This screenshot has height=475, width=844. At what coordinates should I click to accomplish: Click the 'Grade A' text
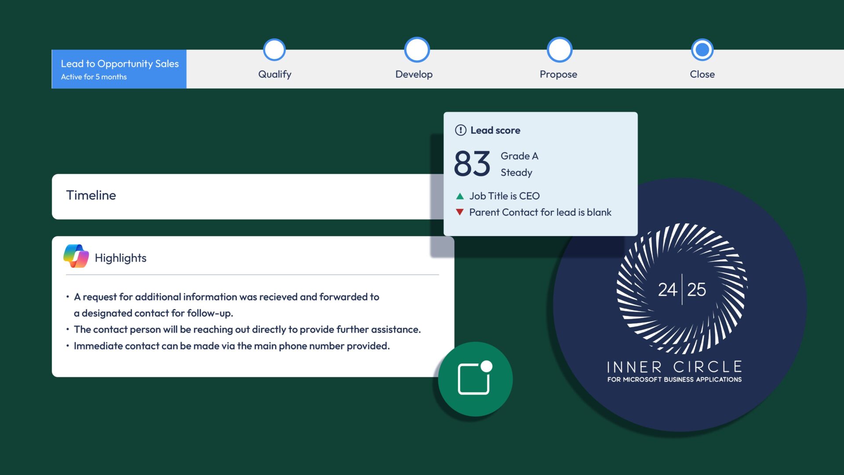(x=519, y=156)
